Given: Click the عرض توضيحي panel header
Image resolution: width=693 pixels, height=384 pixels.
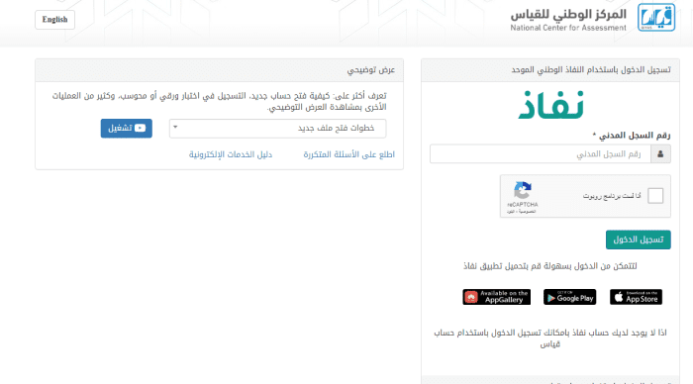Looking at the screenshot, I should tap(219, 70).
